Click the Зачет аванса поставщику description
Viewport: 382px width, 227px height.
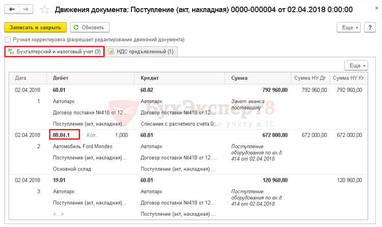pyautogui.click(x=248, y=104)
